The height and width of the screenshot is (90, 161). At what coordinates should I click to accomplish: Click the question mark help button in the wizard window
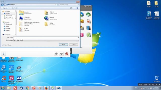click(4, 54)
